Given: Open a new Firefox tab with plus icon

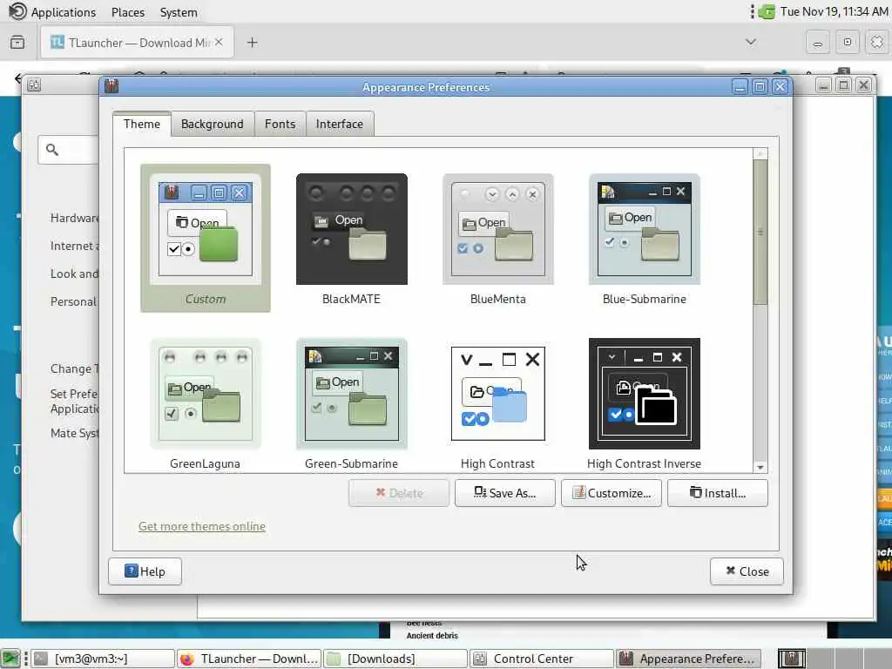Looking at the screenshot, I should (x=252, y=43).
